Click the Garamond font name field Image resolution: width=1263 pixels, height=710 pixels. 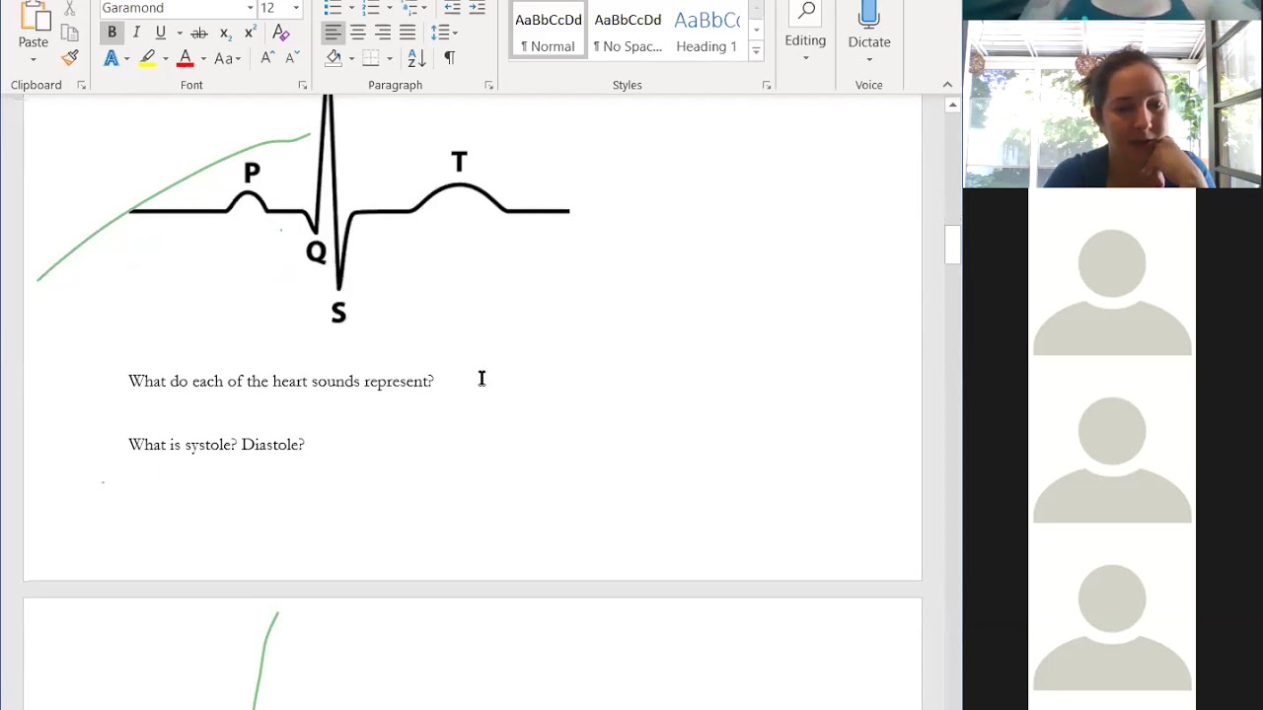[170, 8]
